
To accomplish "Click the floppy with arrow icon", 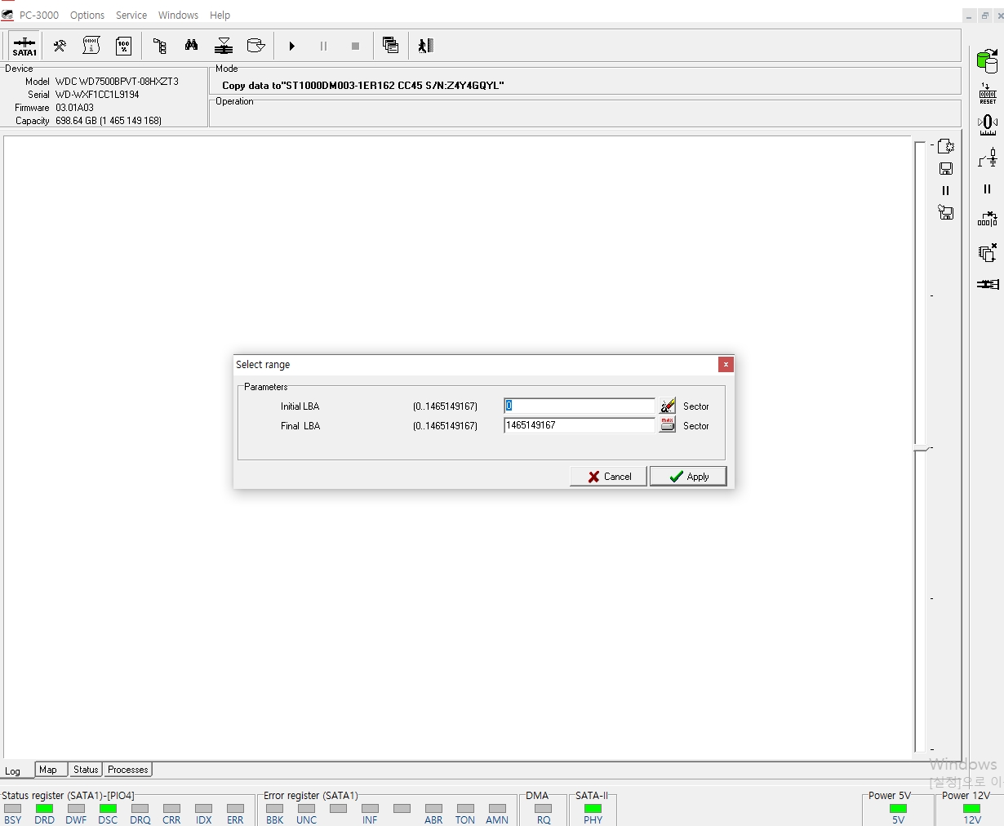I will (x=946, y=212).
